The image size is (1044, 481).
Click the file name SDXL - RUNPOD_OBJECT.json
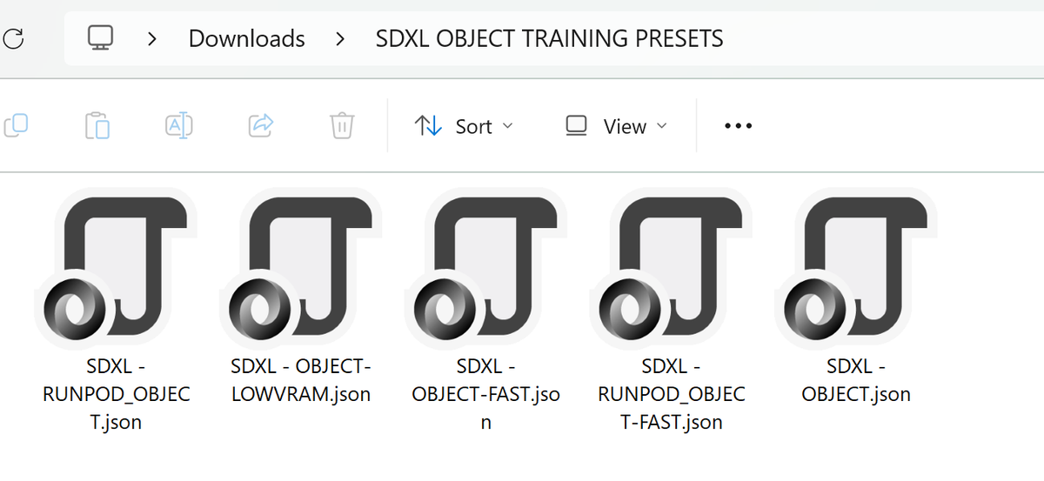pos(117,394)
